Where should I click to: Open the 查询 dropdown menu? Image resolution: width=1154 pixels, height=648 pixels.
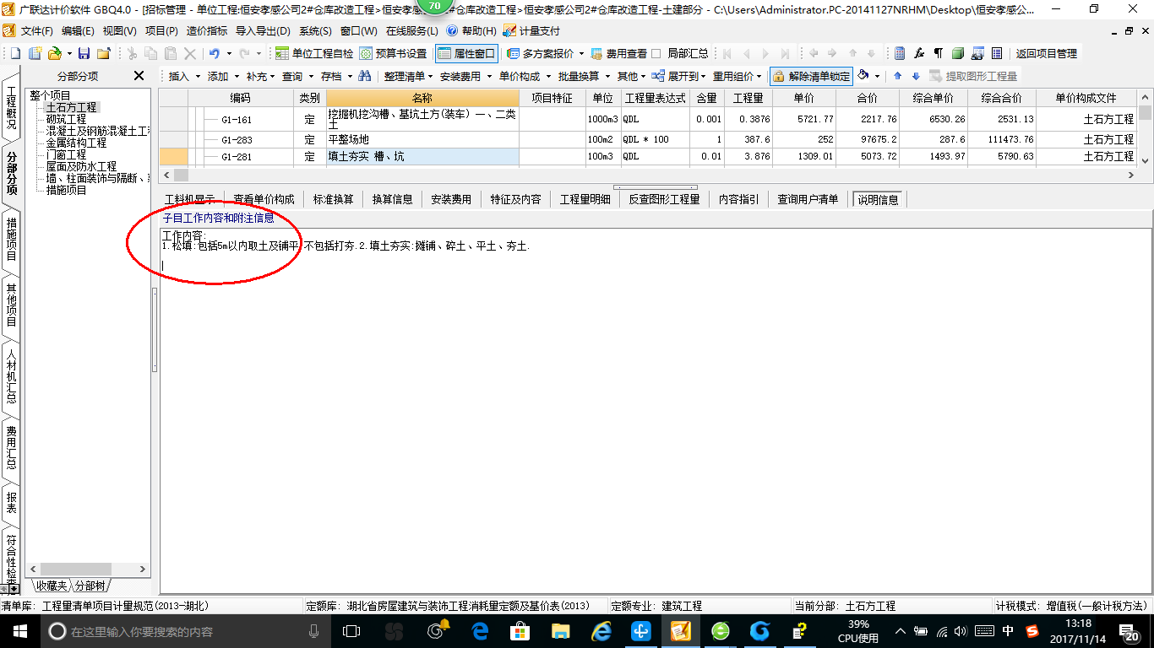click(x=297, y=76)
